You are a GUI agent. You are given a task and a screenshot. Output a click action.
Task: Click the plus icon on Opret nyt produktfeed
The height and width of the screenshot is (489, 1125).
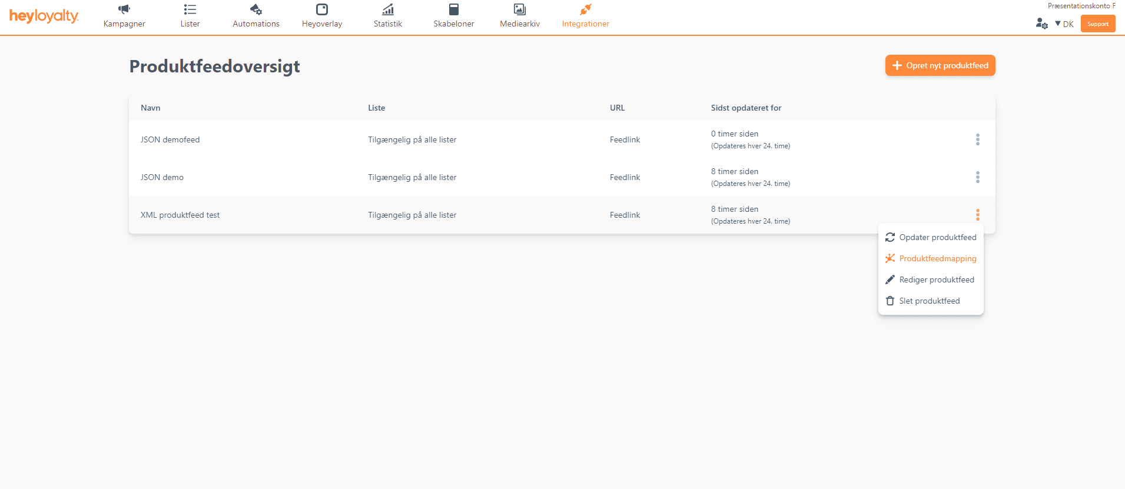(x=897, y=65)
